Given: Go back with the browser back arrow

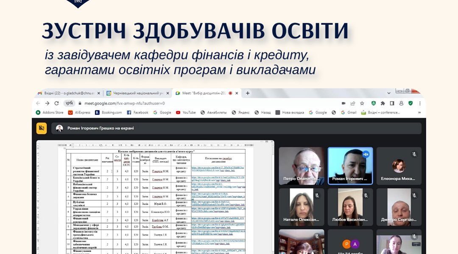Looking at the screenshot, I should 38,103.
